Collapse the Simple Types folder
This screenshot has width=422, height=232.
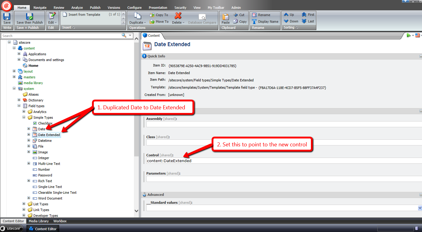[x=24, y=118]
